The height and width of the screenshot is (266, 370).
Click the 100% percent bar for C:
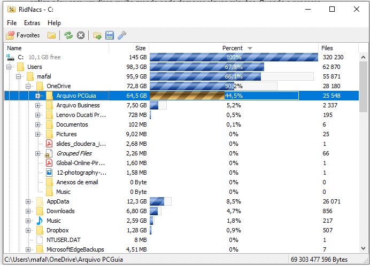pyautogui.click(x=234, y=57)
